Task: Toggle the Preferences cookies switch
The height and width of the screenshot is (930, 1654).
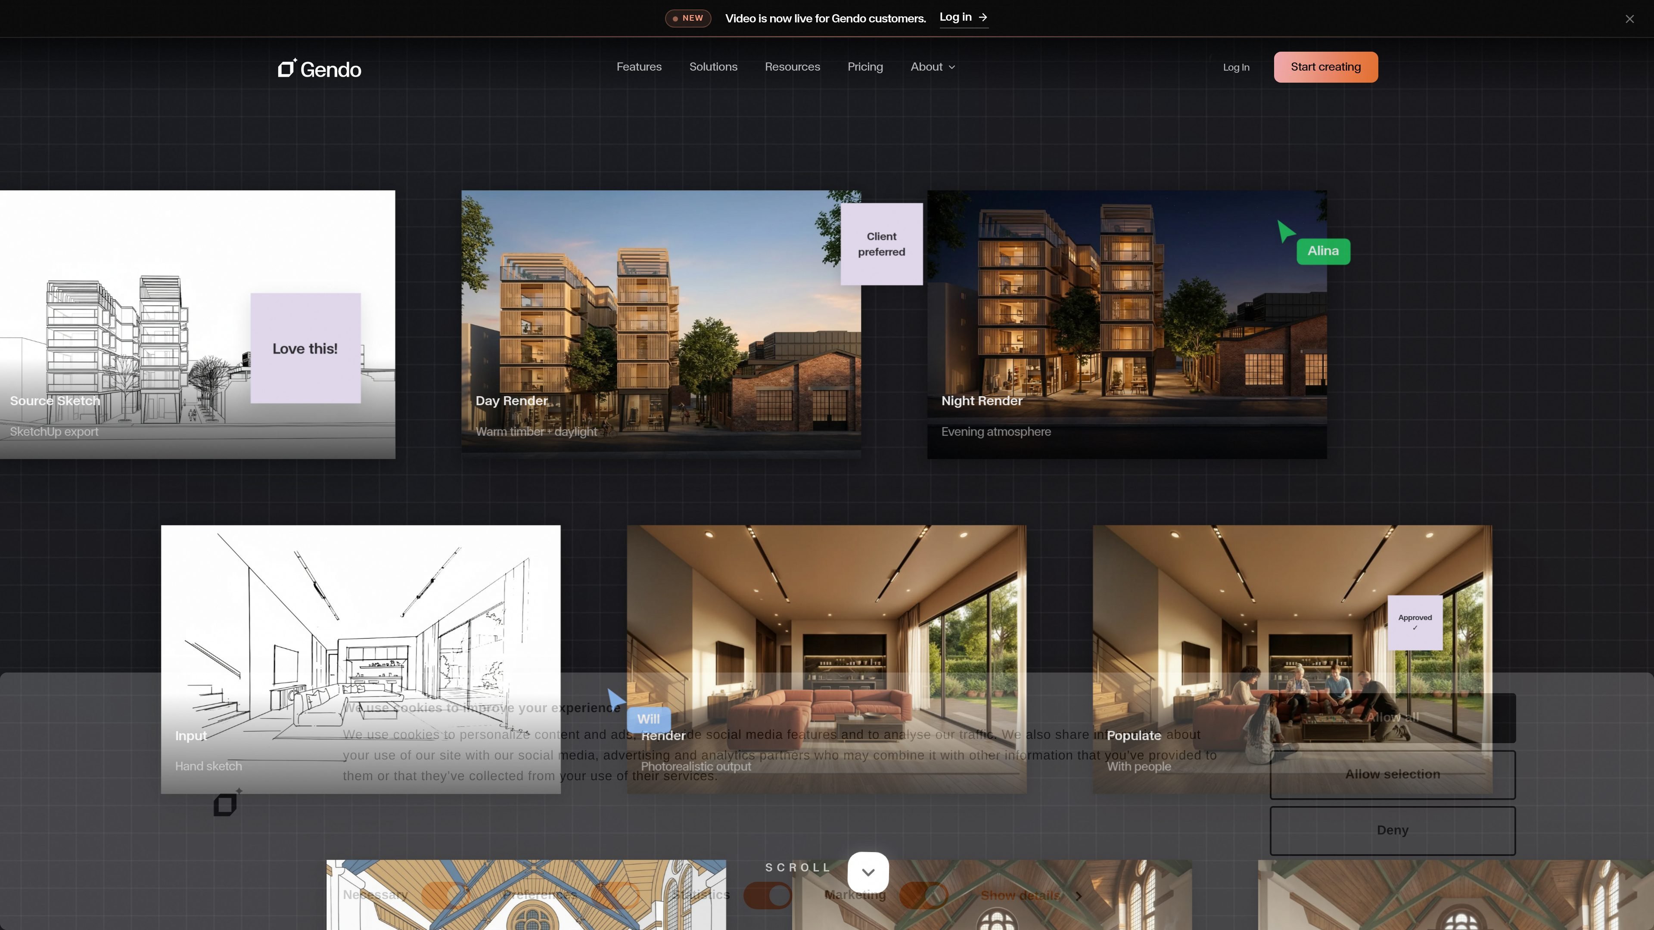Action: (616, 895)
